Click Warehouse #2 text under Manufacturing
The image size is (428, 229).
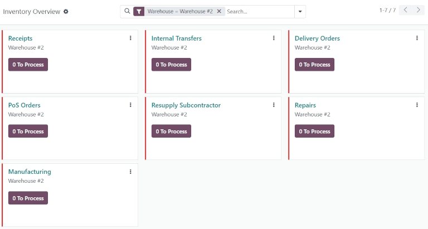coord(26,181)
